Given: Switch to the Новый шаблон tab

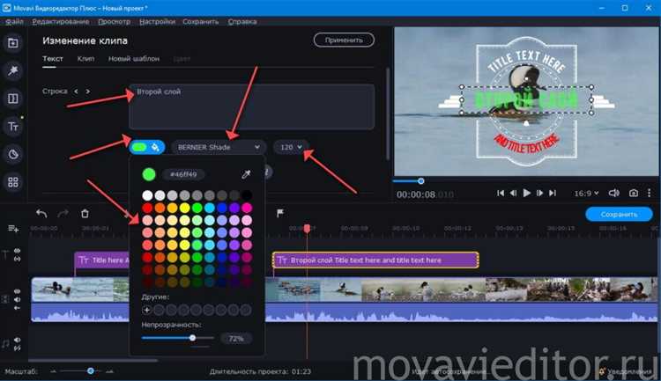Looking at the screenshot, I should (134, 59).
